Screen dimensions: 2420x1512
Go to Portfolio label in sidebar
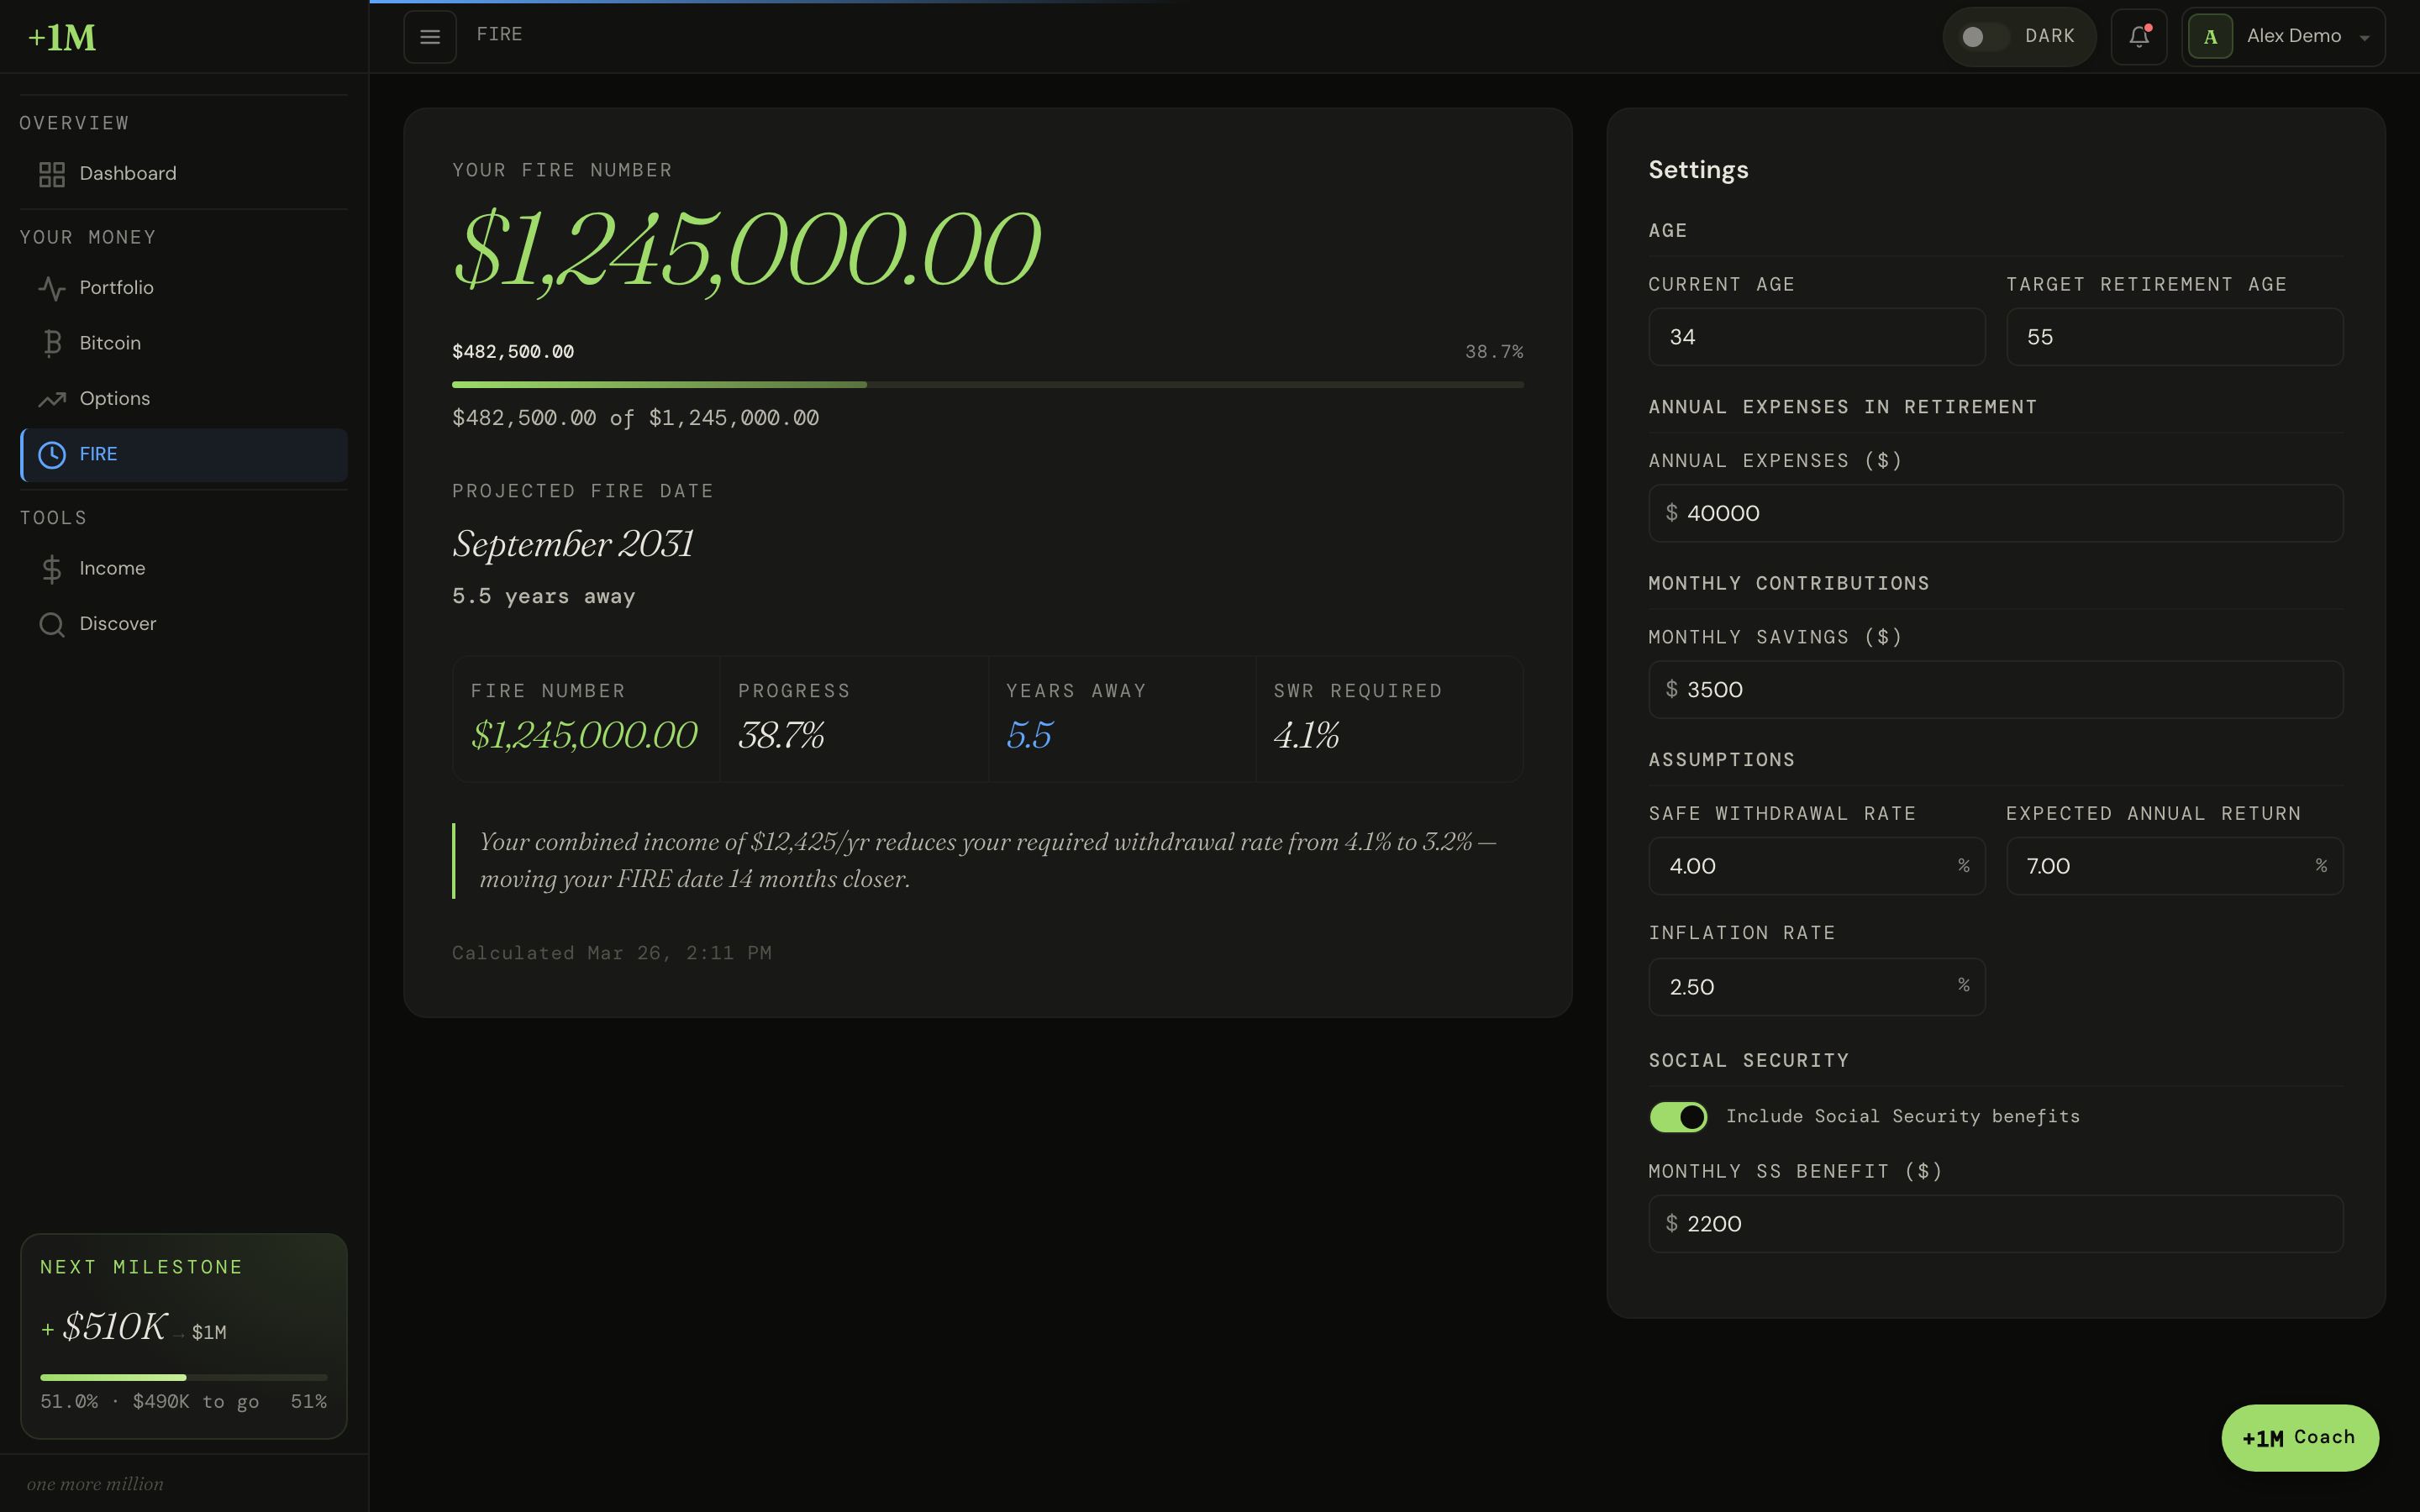[x=116, y=287]
